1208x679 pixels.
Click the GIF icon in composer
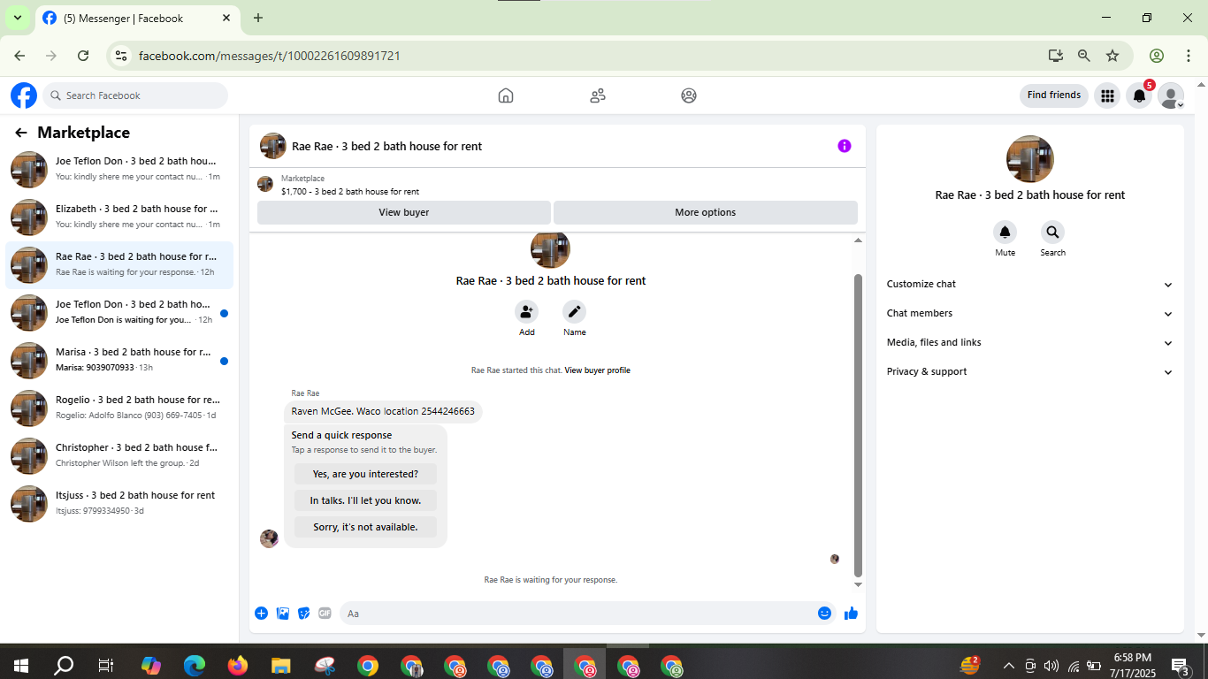325,614
